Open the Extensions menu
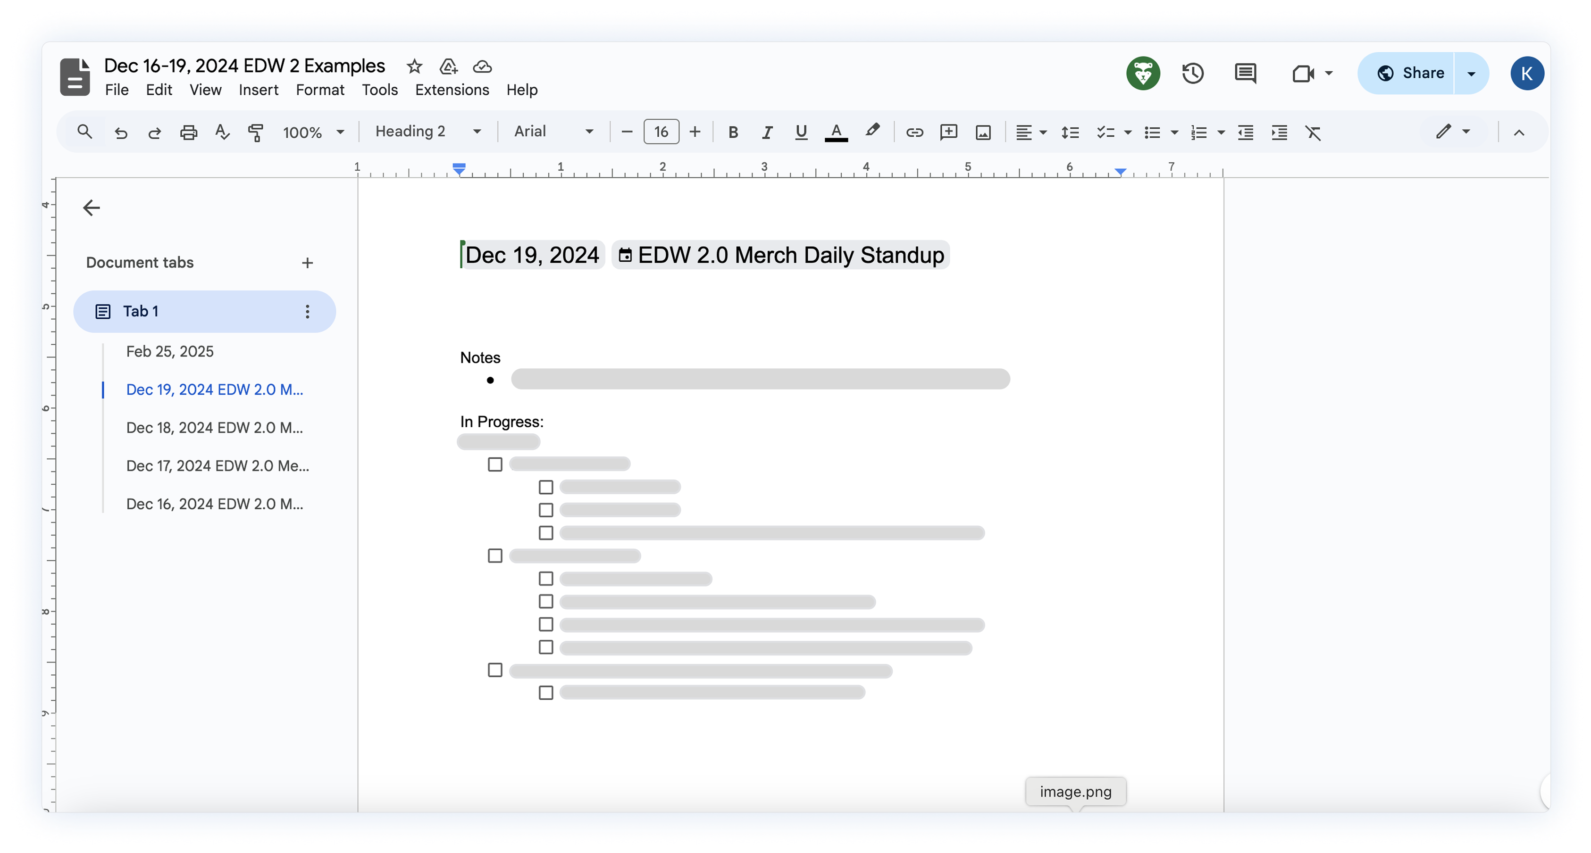Image resolution: width=1591 pixels, height=853 pixels. coord(452,90)
